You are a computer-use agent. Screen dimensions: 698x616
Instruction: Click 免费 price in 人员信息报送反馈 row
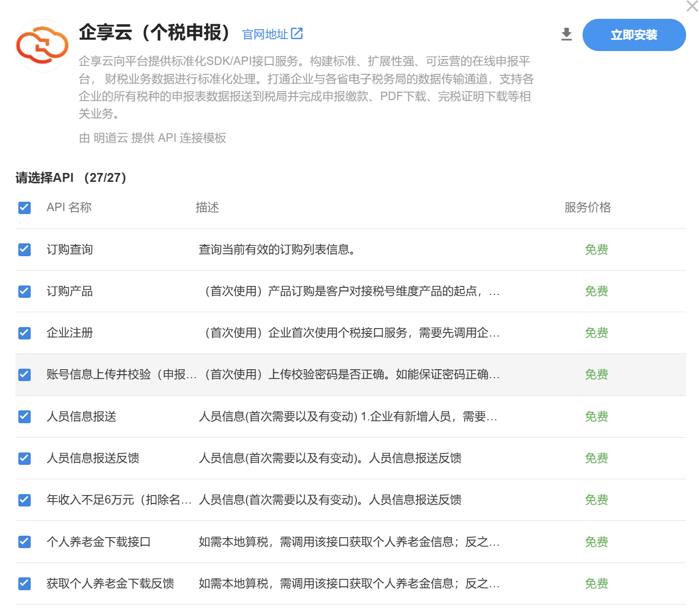(x=596, y=458)
